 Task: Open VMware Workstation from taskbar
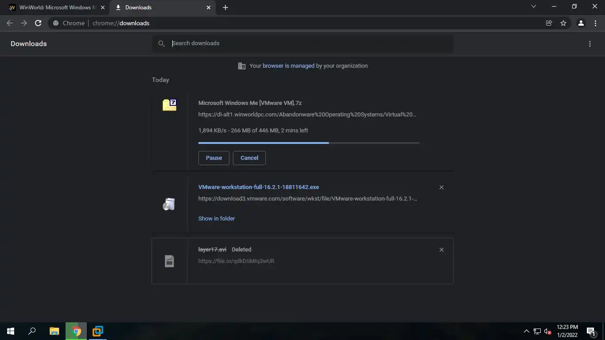tap(98, 331)
